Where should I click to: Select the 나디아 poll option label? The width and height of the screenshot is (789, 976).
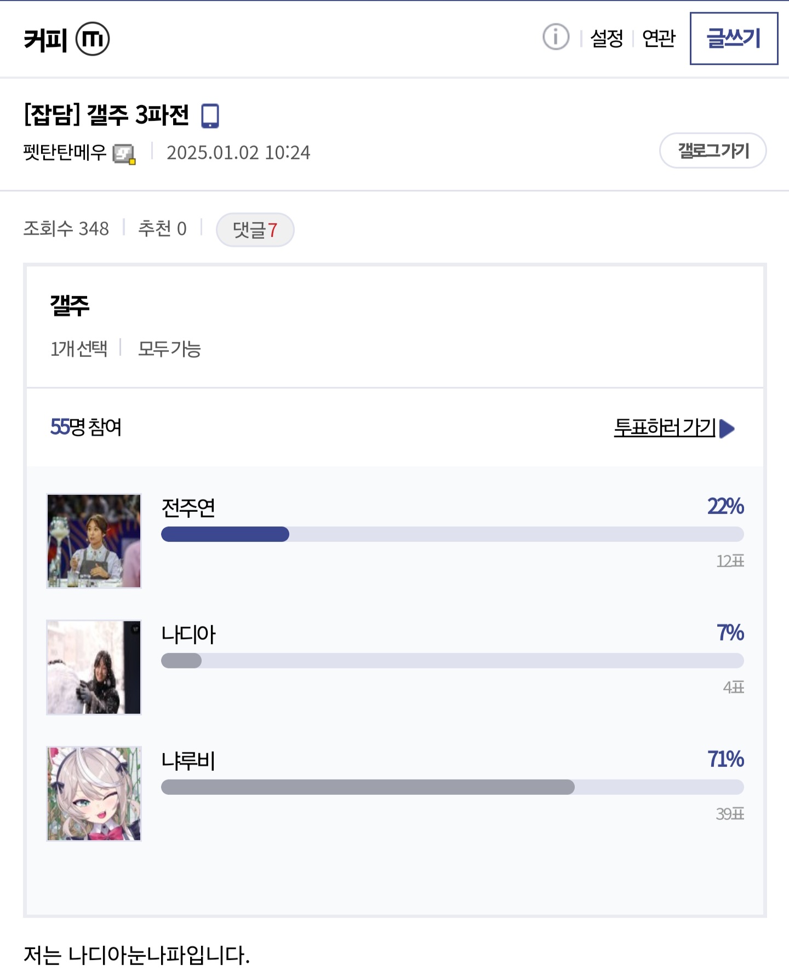(x=188, y=634)
